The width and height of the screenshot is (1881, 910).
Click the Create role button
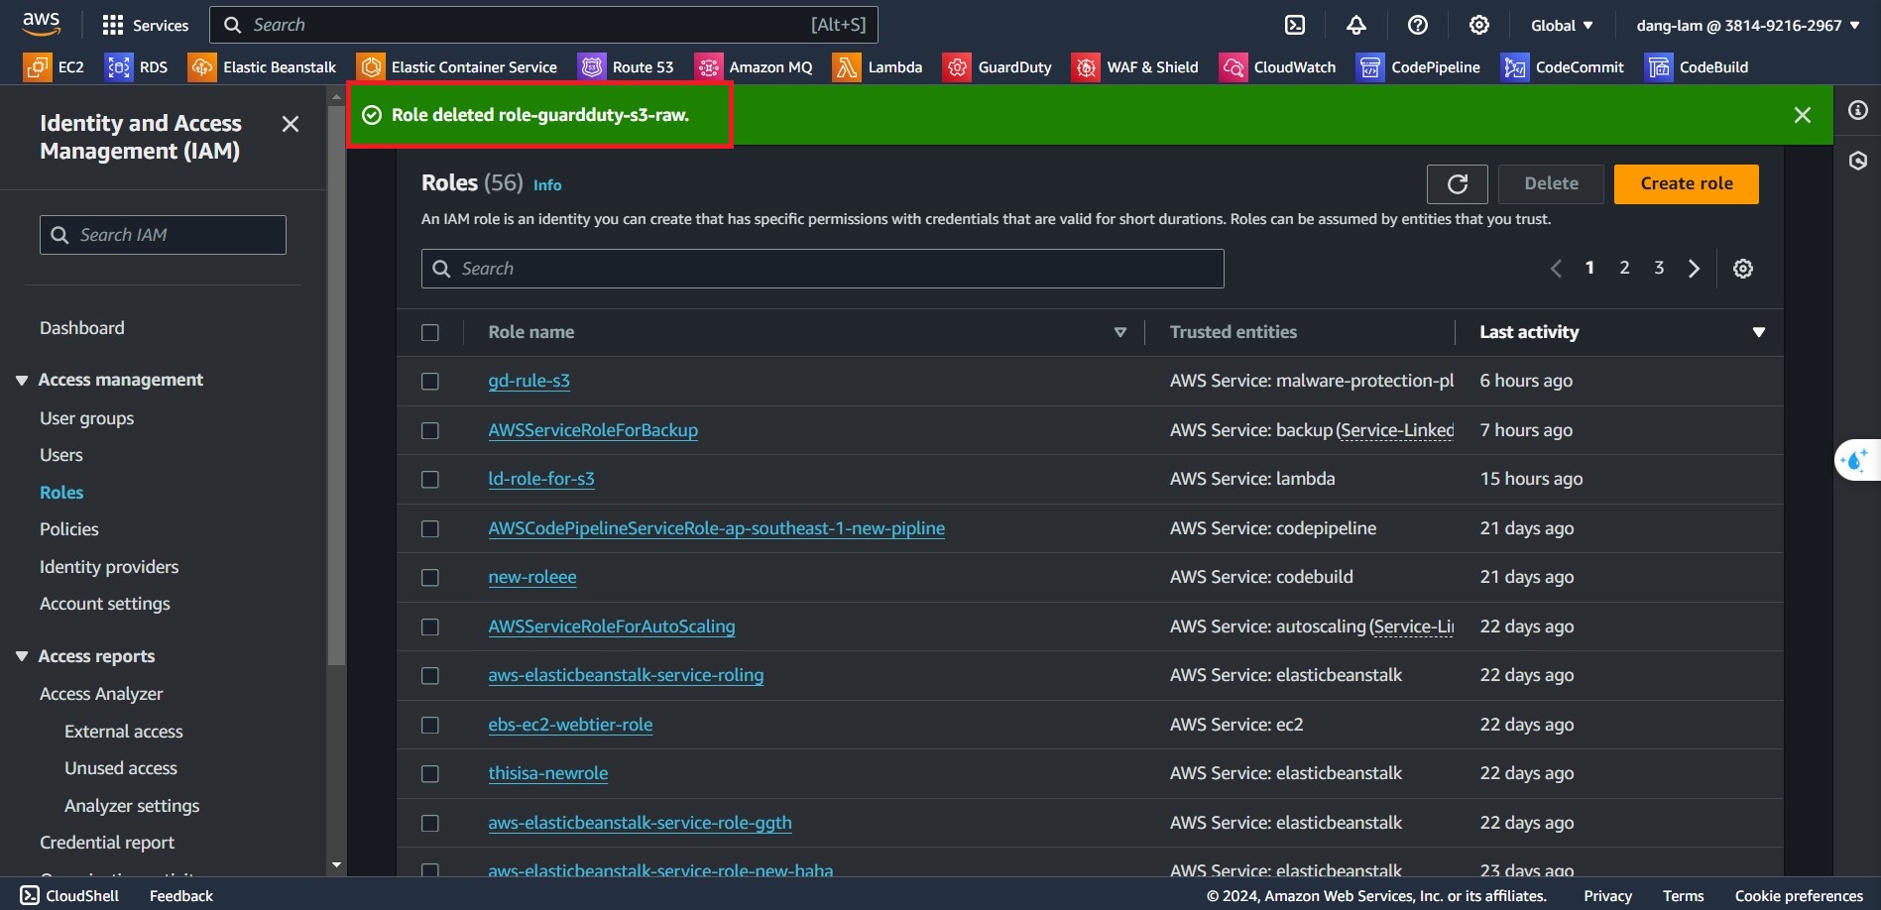pos(1686,184)
